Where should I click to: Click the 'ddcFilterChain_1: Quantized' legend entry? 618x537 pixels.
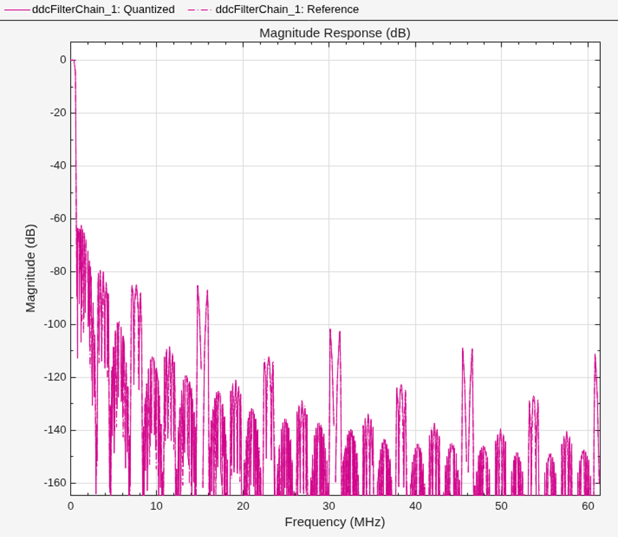pos(89,10)
